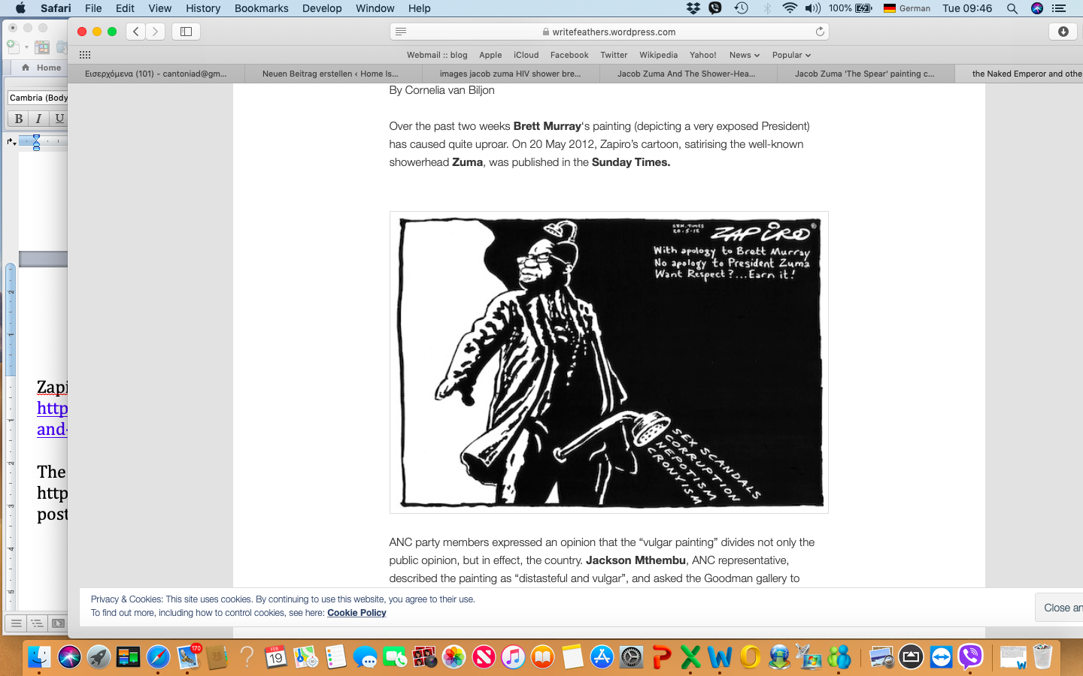Click indent marker on Word ruler
Image resolution: width=1083 pixels, height=676 pixels.
(35, 142)
